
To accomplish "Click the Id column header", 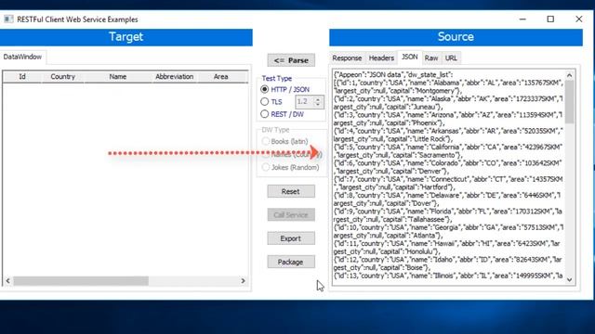I will (x=22, y=76).
